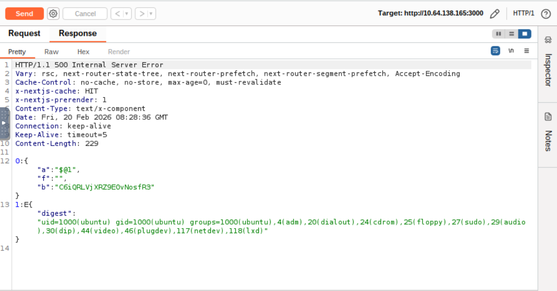
Task: Open the response hamburger options menu
Action: click(527, 51)
